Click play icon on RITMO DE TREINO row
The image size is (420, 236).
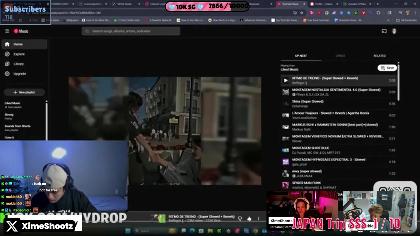285,80
